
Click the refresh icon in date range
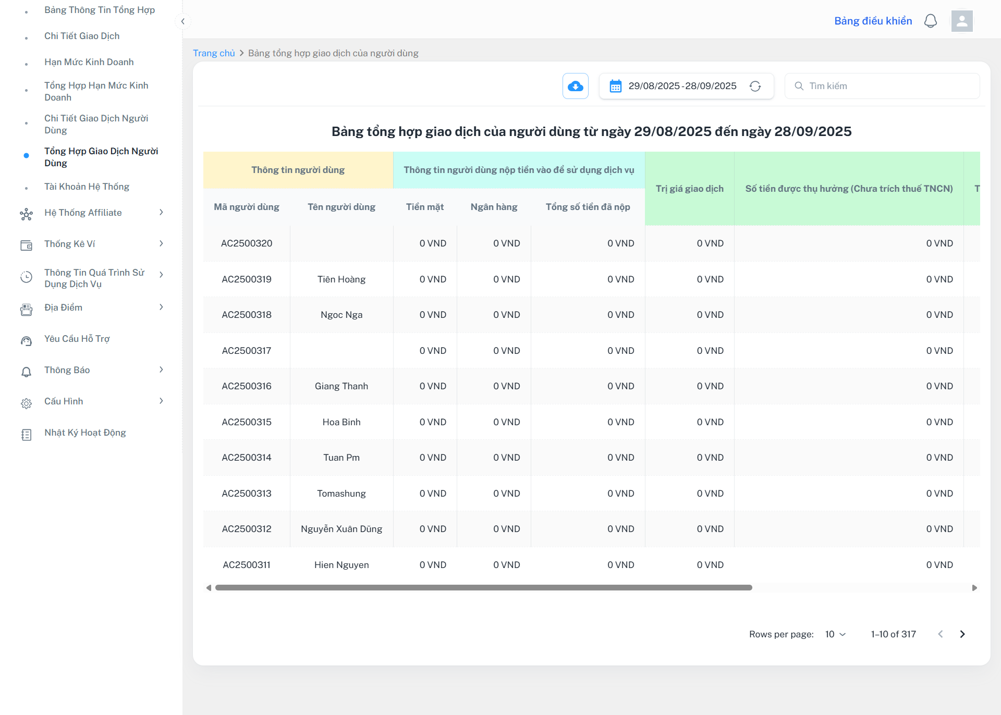[755, 86]
